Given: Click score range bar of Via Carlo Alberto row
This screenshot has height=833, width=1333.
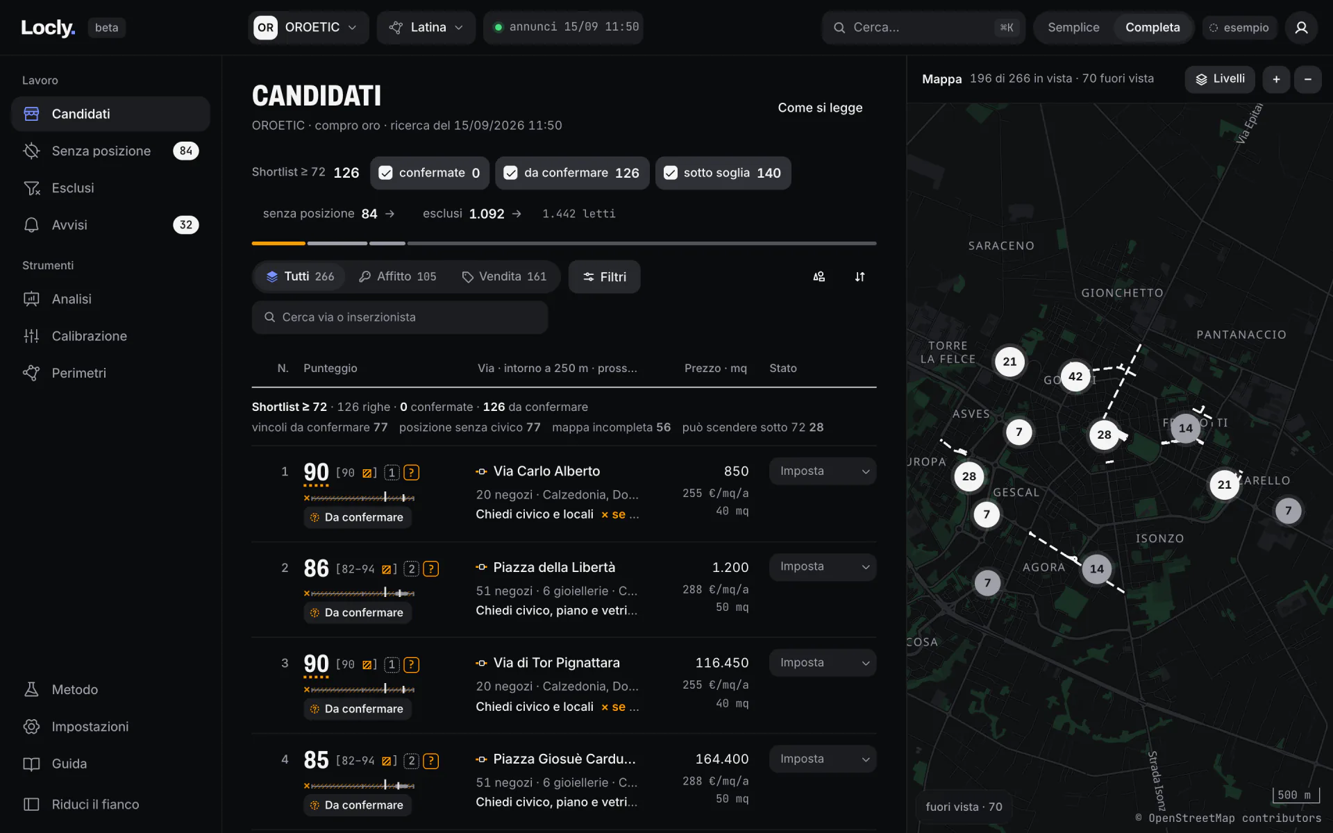Looking at the screenshot, I should (x=359, y=498).
